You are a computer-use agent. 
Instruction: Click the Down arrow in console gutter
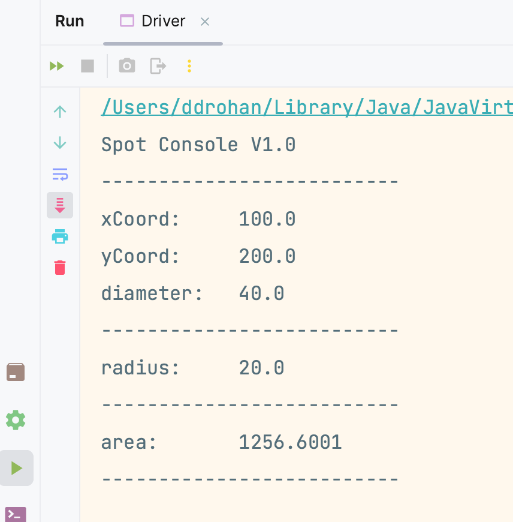coord(60,143)
